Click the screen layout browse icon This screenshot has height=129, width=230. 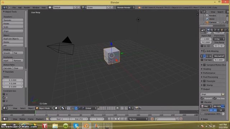(50, 7)
